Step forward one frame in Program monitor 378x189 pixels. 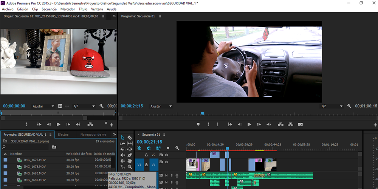(259, 124)
